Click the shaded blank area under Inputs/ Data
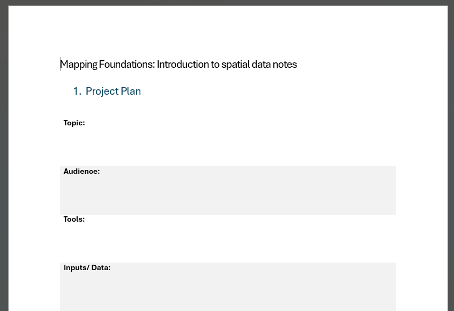454x311 pixels. coord(226,291)
